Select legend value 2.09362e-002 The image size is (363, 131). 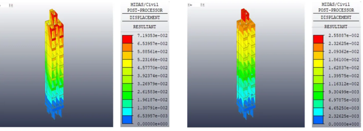pyautogui.click(x=343, y=51)
